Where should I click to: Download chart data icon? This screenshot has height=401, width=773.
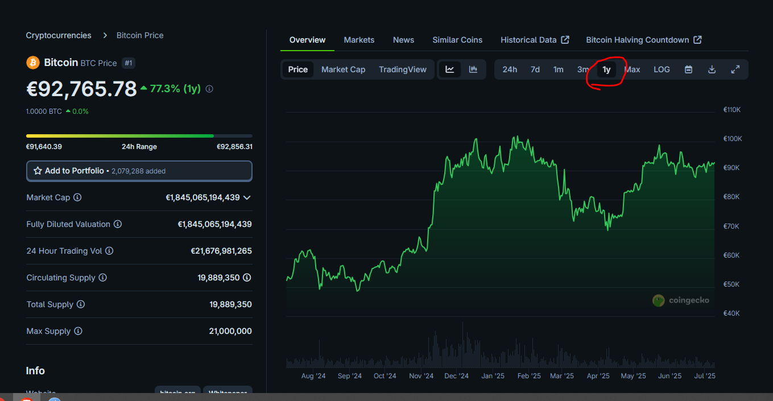(x=712, y=69)
